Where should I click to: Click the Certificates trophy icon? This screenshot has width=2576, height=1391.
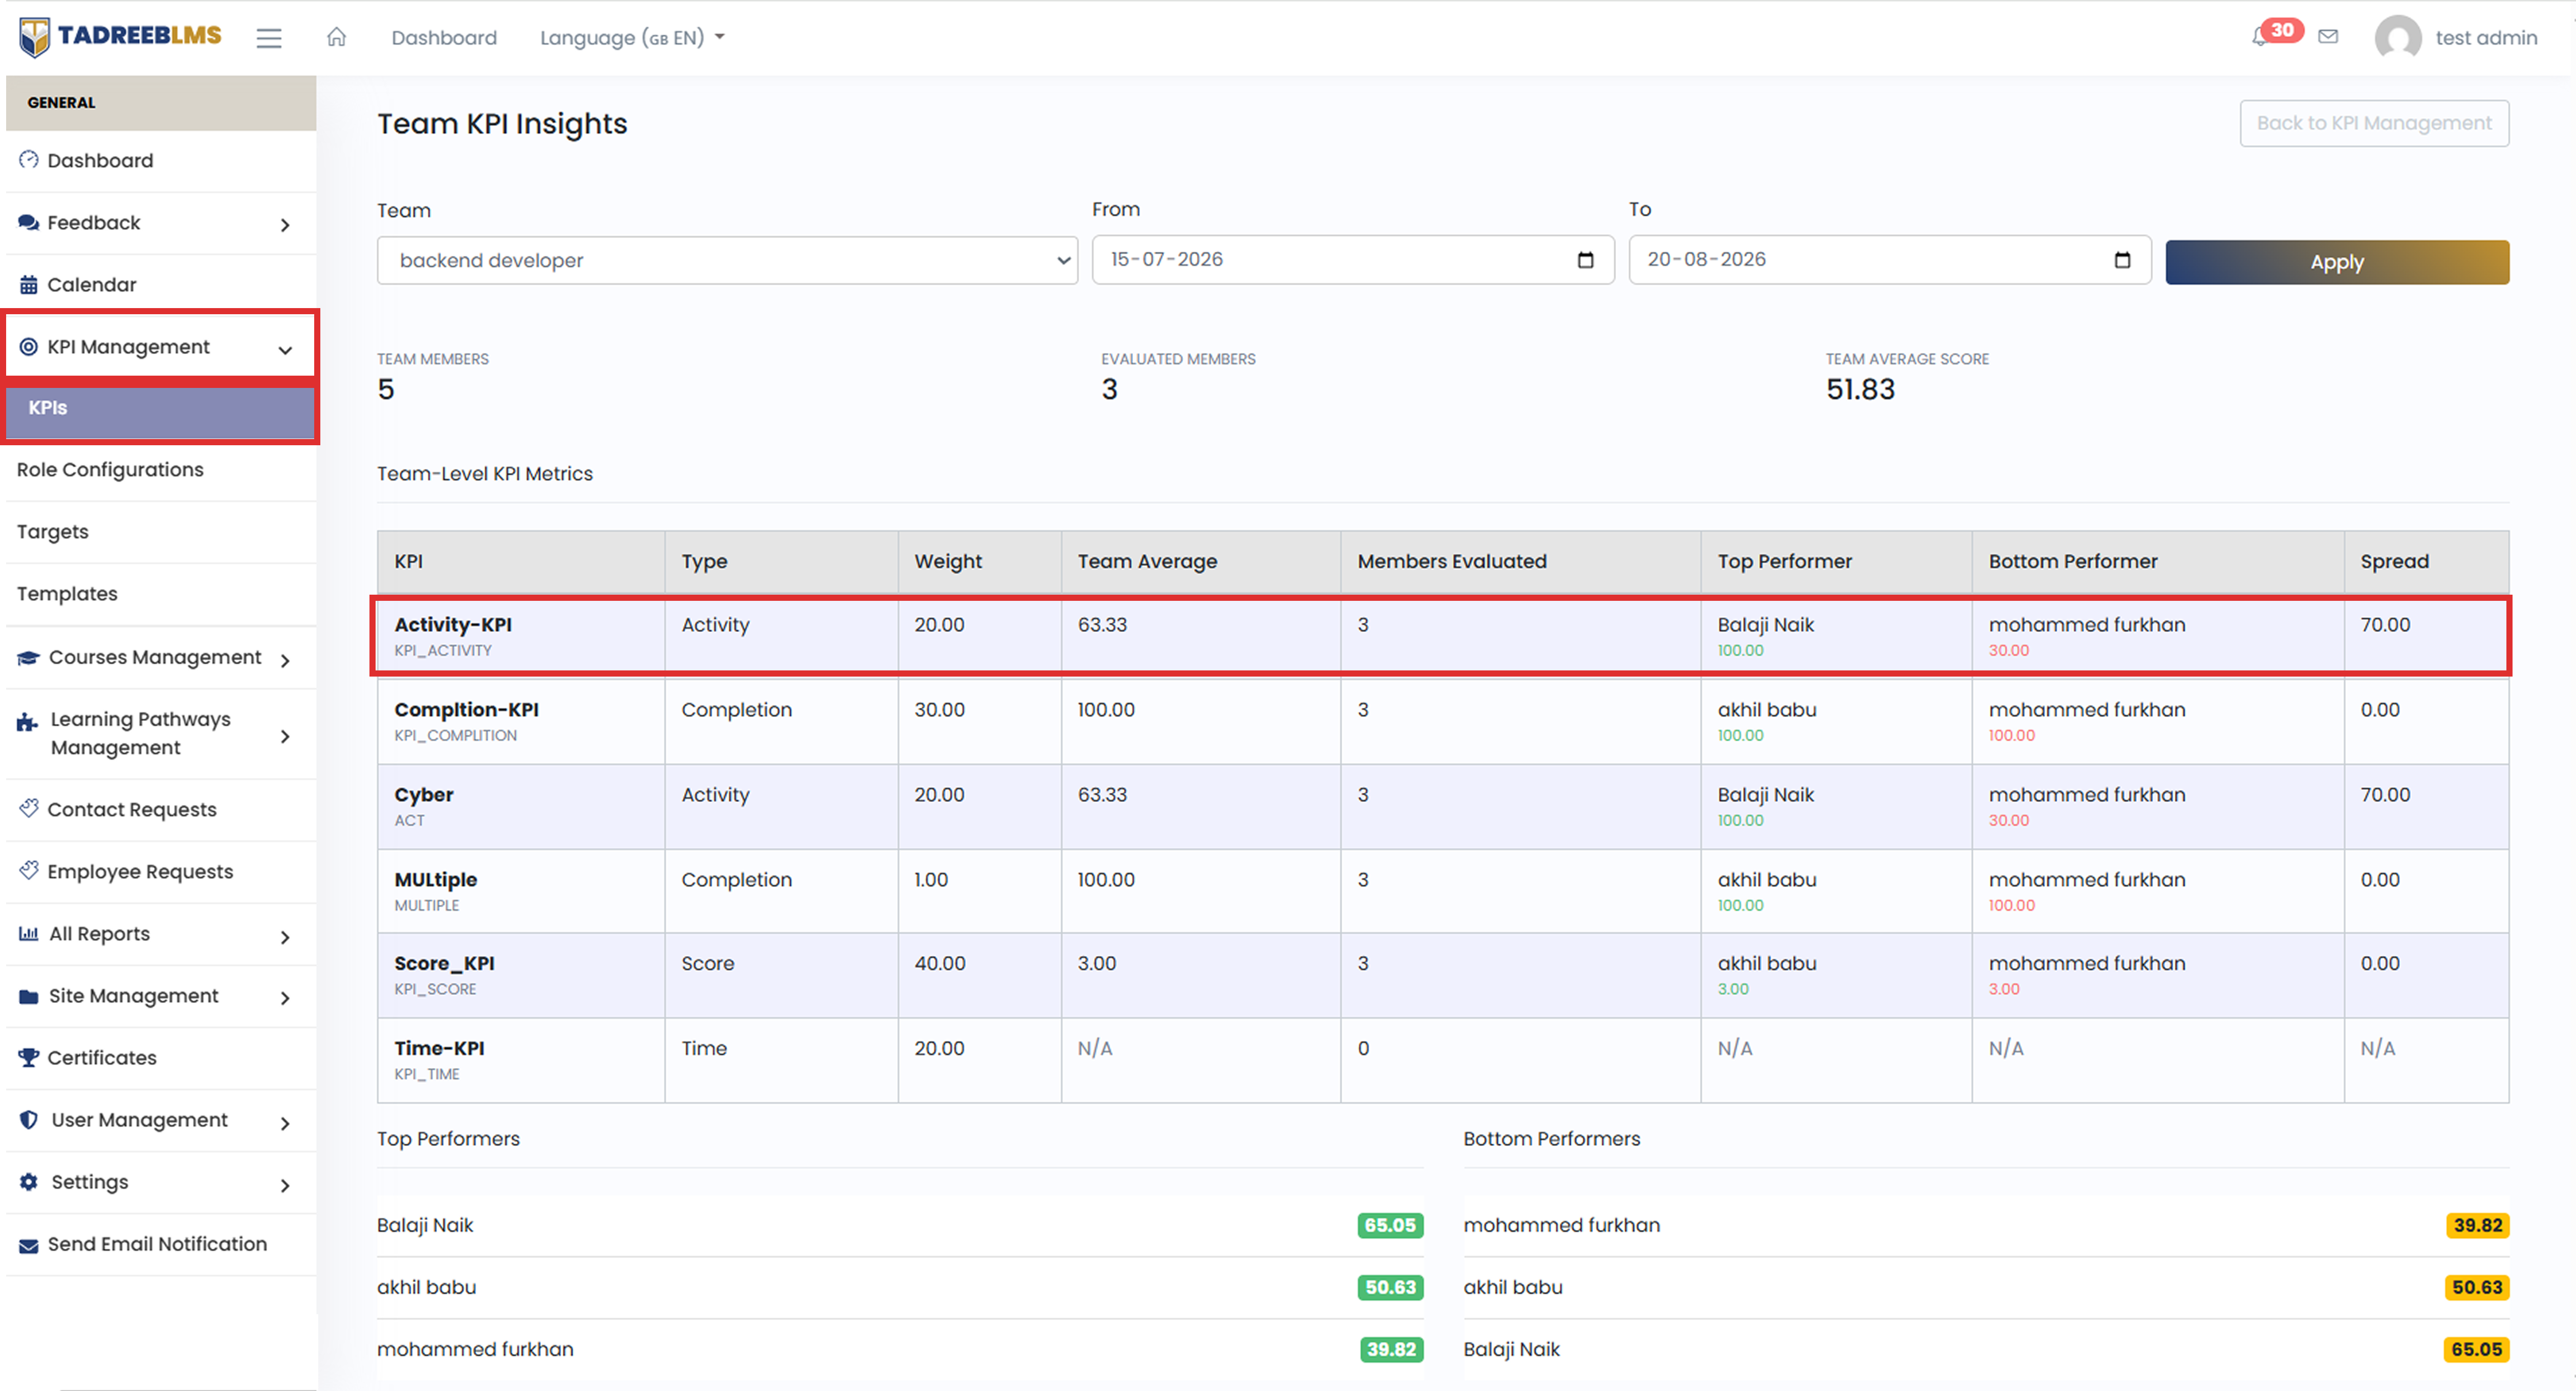pos(28,1057)
